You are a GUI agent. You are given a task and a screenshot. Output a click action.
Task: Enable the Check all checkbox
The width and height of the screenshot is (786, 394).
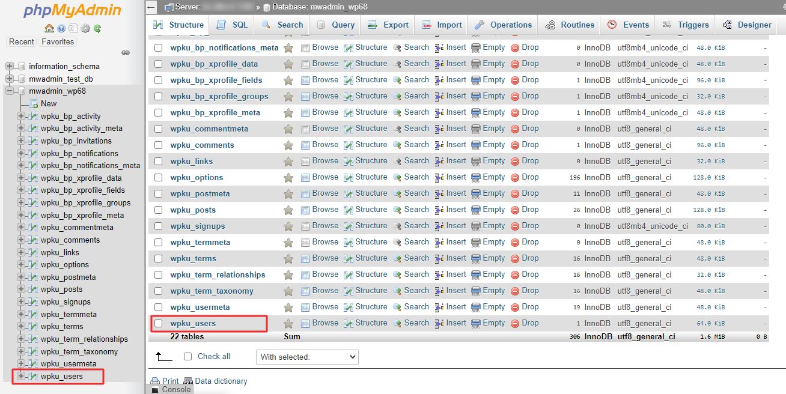pyautogui.click(x=187, y=356)
